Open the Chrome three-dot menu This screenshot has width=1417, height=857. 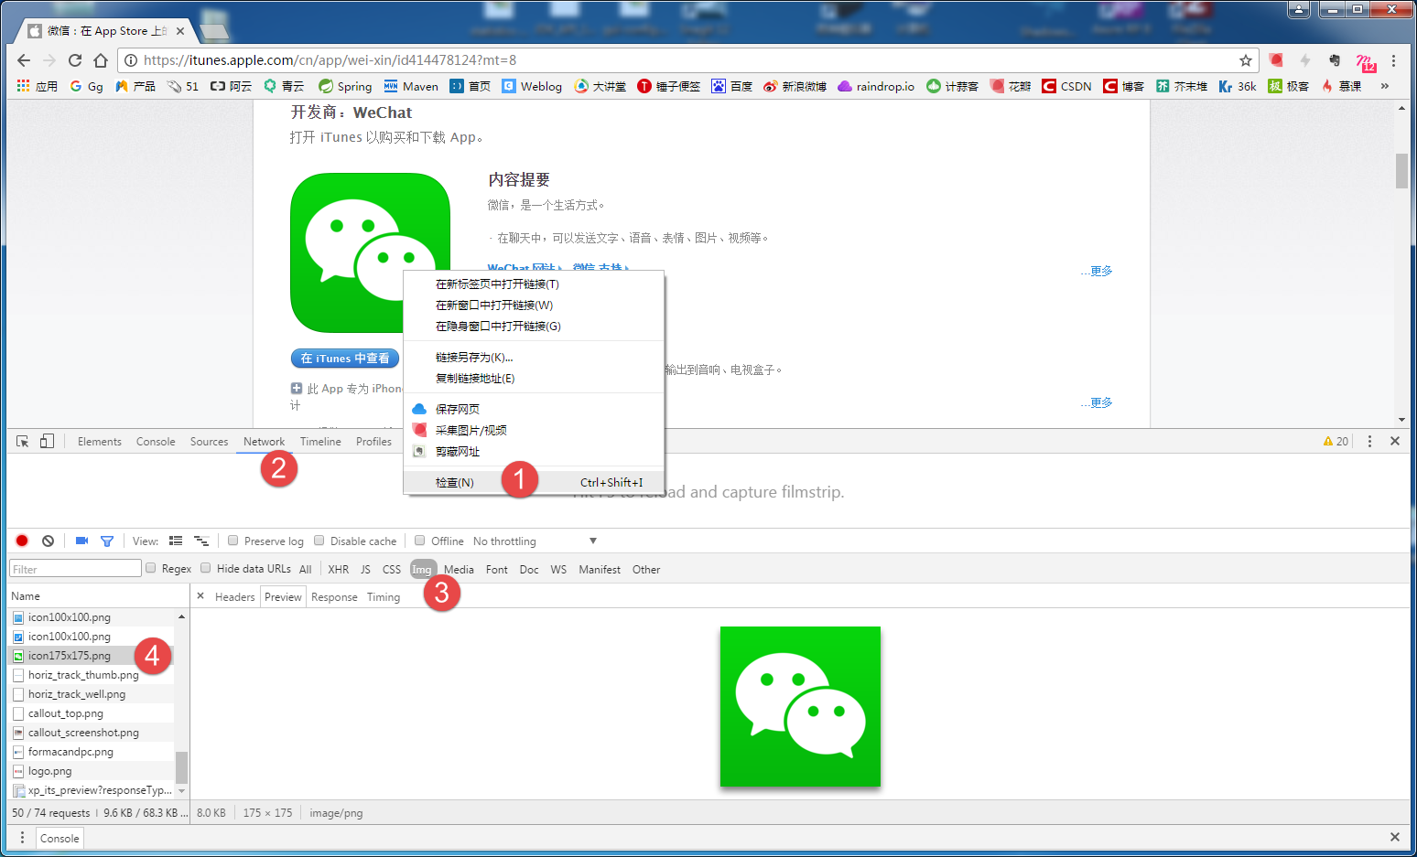[1393, 60]
